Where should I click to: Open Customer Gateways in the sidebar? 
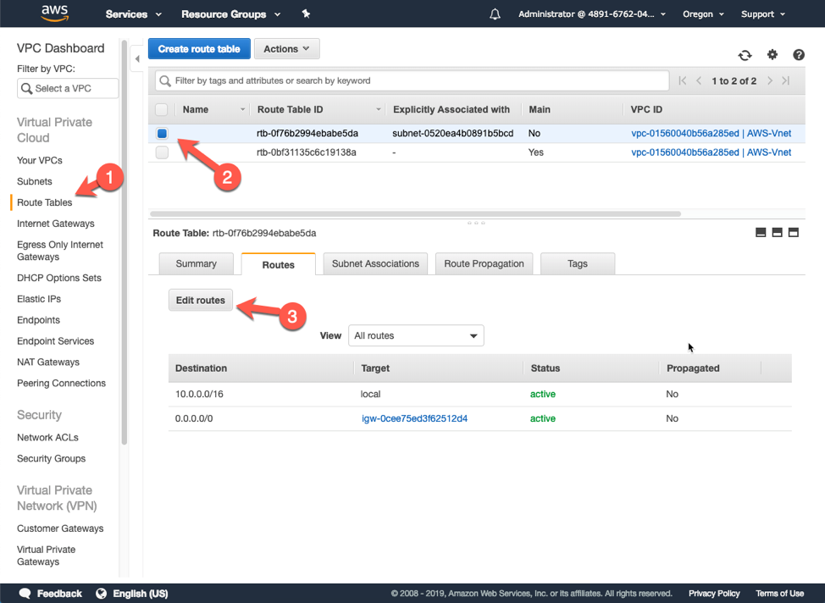click(60, 528)
